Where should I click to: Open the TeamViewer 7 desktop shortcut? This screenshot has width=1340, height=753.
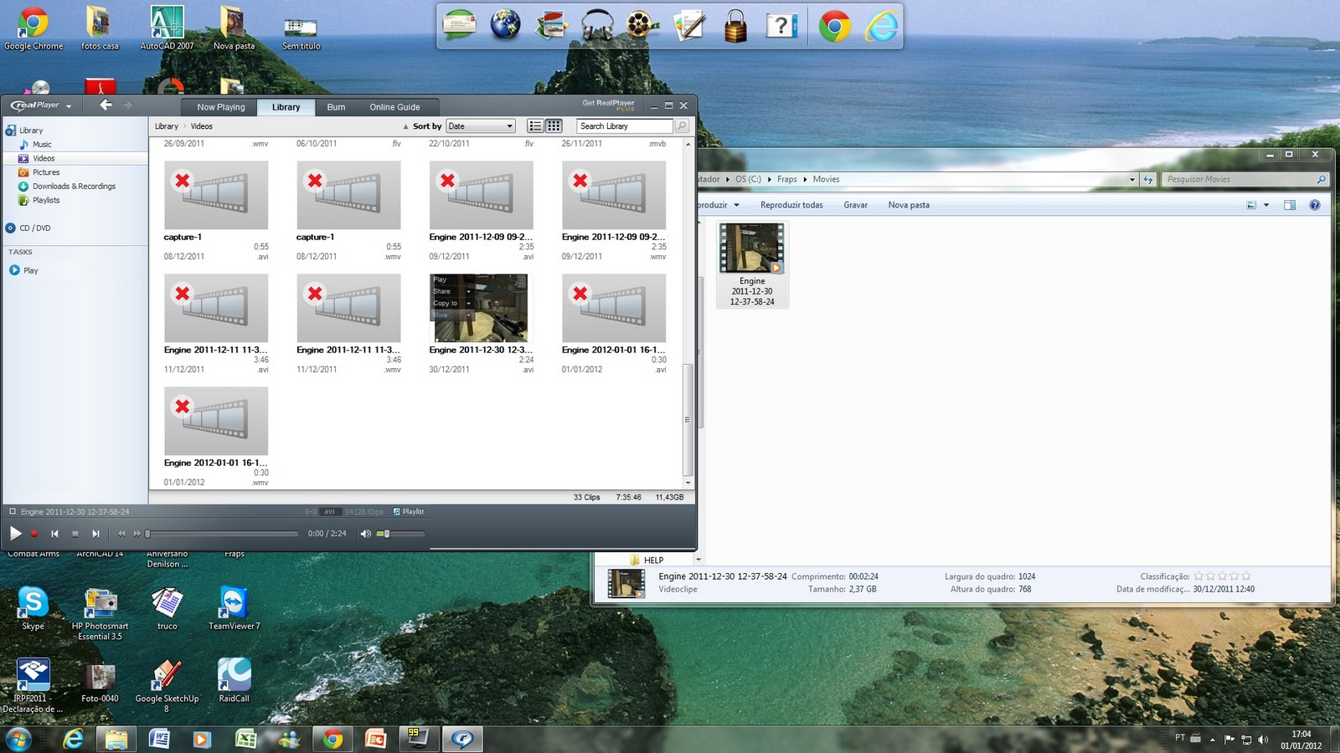coord(234,609)
